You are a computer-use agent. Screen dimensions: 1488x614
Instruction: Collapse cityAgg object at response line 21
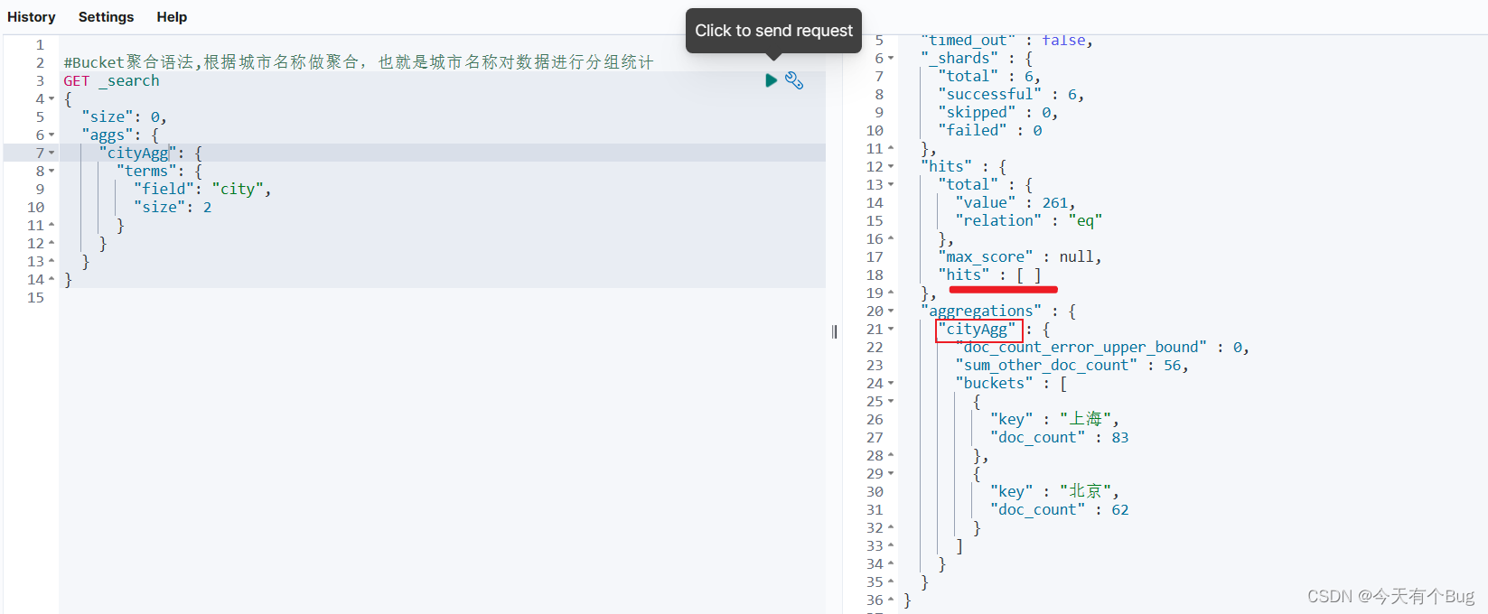891,329
